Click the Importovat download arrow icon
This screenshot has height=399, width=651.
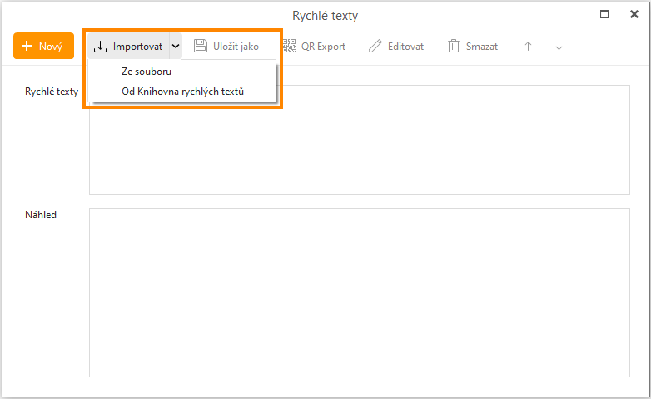coord(100,47)
